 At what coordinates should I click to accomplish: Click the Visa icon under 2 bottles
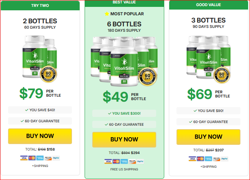coord(24,158)
